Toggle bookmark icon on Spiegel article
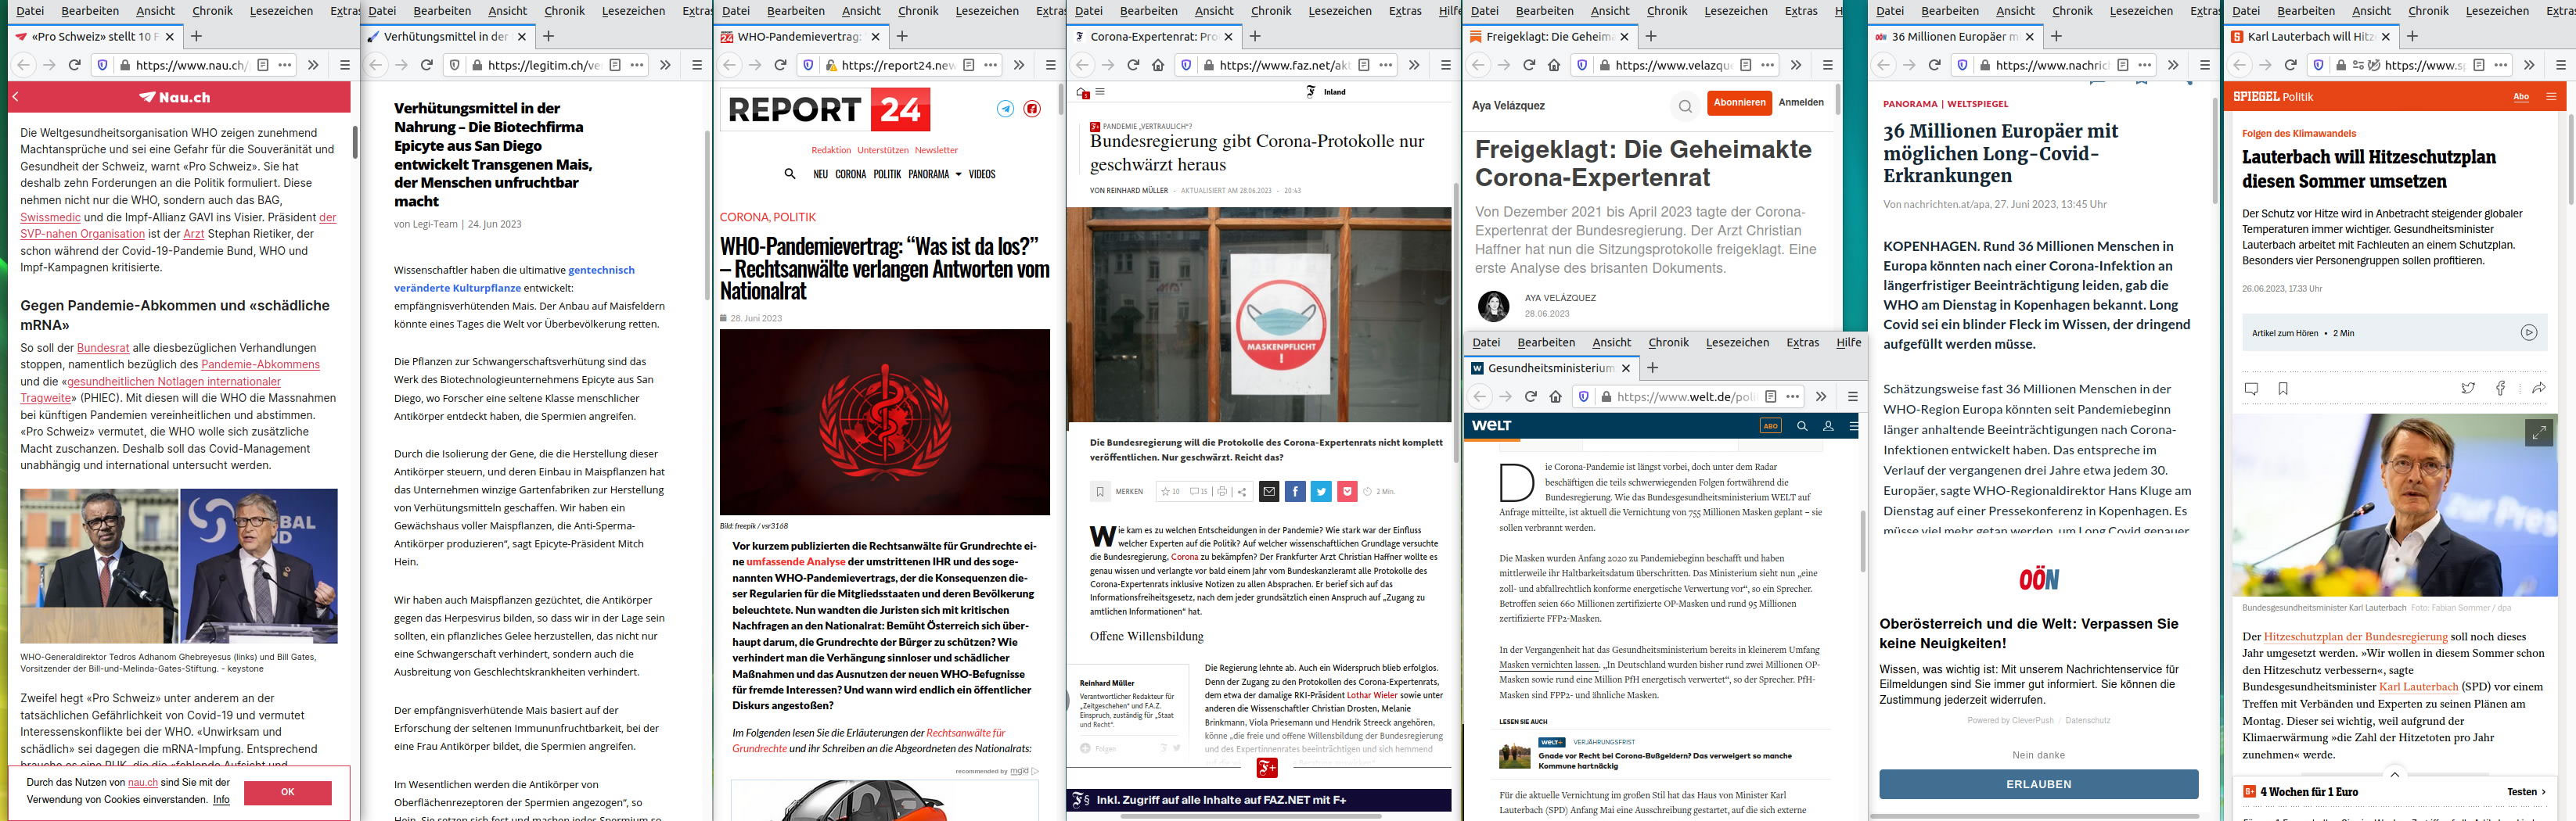2576x821 pixels. click(2283, 389)
